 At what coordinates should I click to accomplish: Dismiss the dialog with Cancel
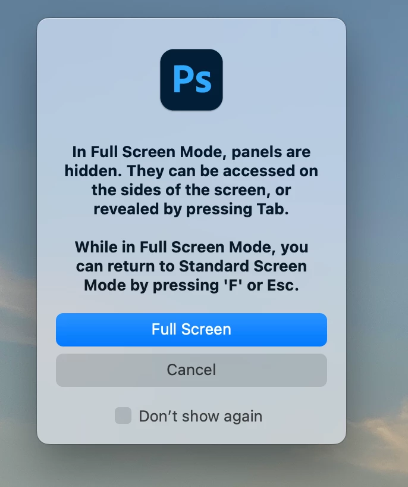coord(192,370)
